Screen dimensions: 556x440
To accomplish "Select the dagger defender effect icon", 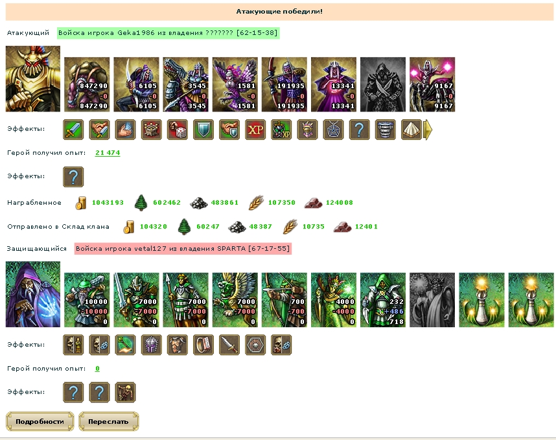I will (229, 345).
